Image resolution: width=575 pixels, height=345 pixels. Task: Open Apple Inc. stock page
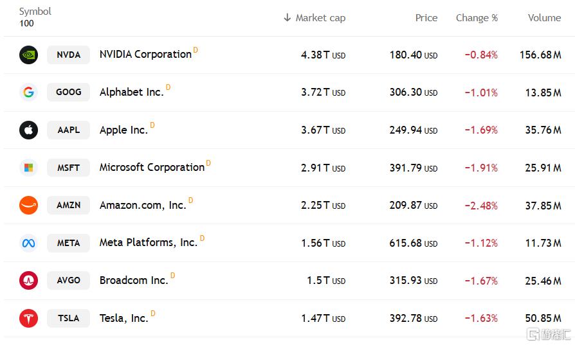click(123, 130)
